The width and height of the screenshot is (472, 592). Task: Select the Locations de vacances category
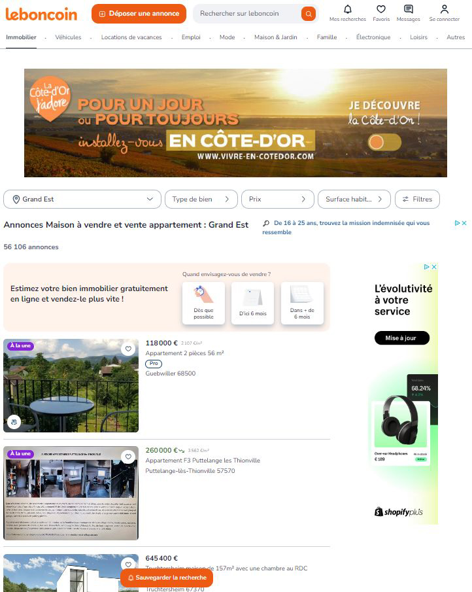coord(131,37)
